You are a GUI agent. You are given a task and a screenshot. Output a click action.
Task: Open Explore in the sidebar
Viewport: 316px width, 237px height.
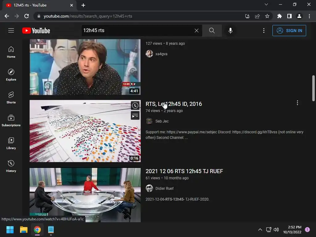tap(11, 75)
